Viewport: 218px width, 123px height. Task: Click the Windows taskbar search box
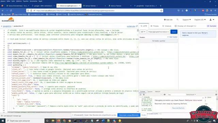tap(25, 121)
